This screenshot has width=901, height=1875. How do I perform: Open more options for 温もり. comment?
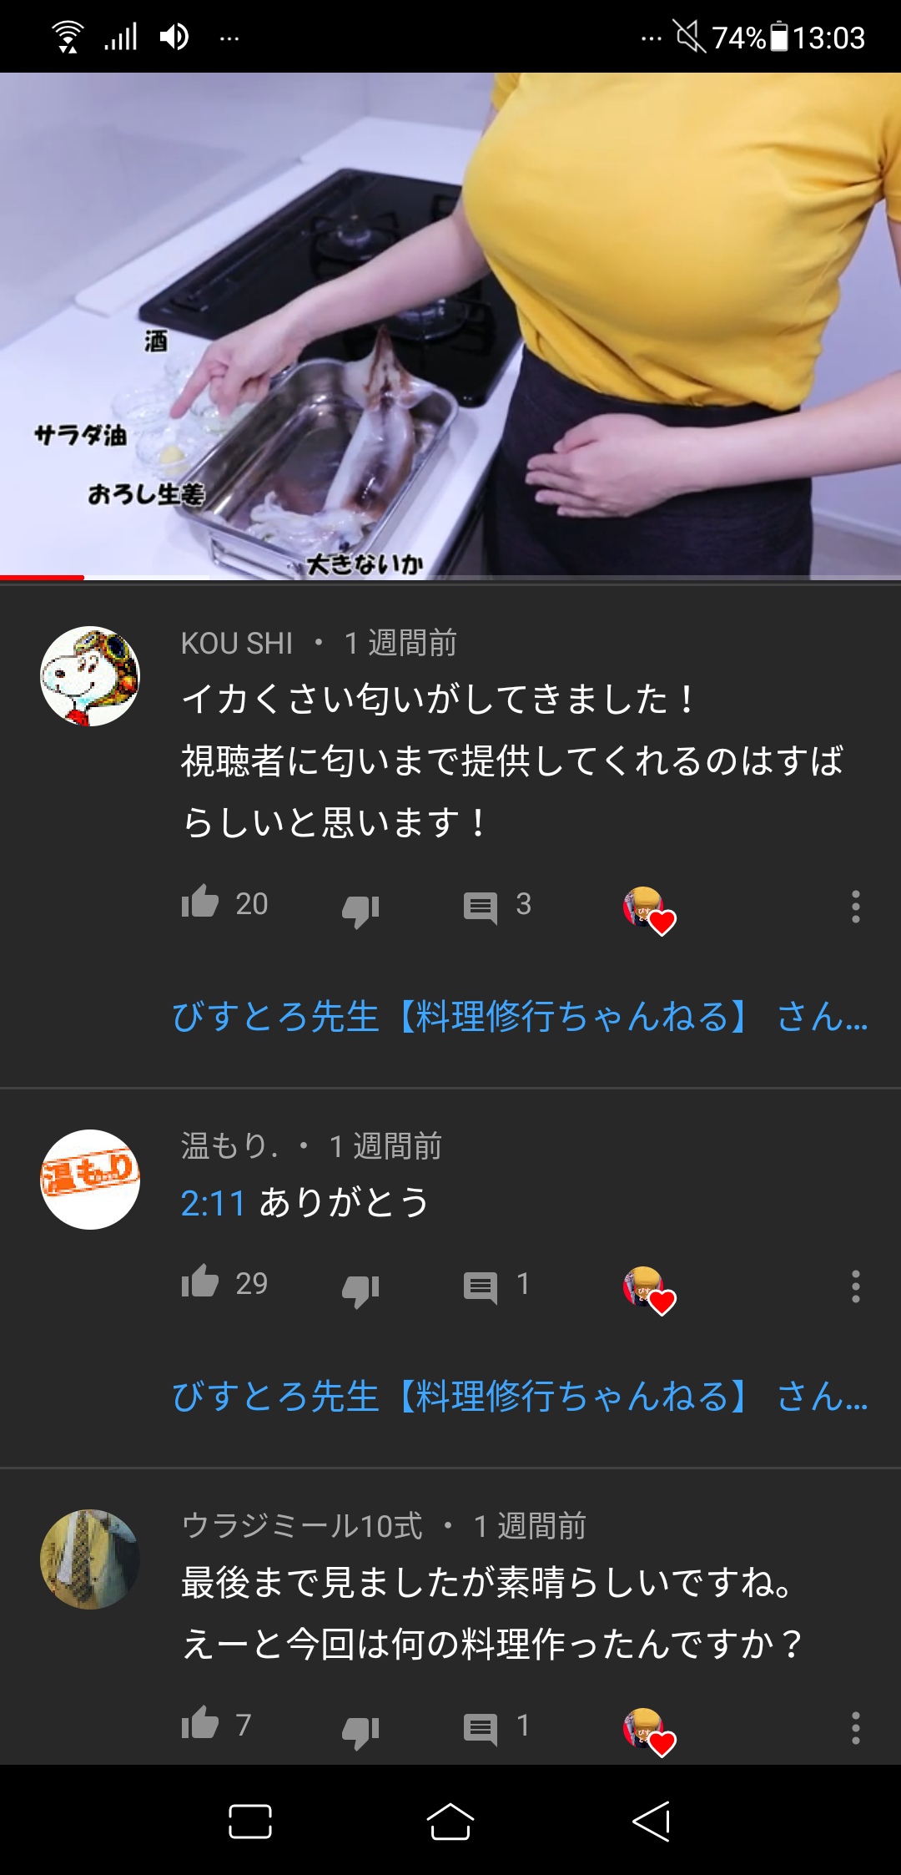pos(855,1286)
